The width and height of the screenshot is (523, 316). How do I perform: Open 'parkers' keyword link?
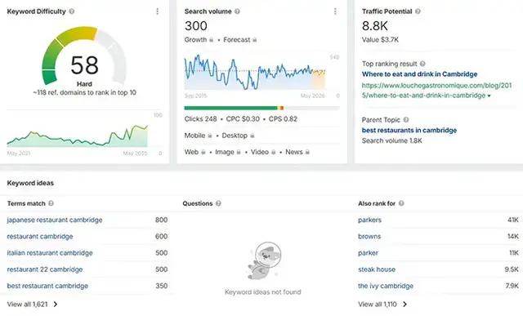369,220
